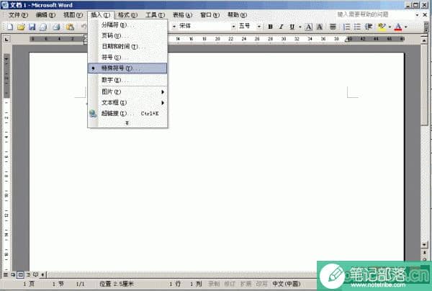The image size is (432, 291).
Task: Open the 视图 menu
Action: coord(73,15)
